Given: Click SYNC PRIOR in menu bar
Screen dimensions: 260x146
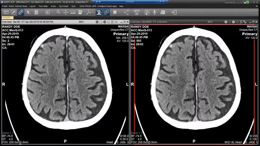Looking at the screenshot, I should pyautogui.click(x=85, y=6).
